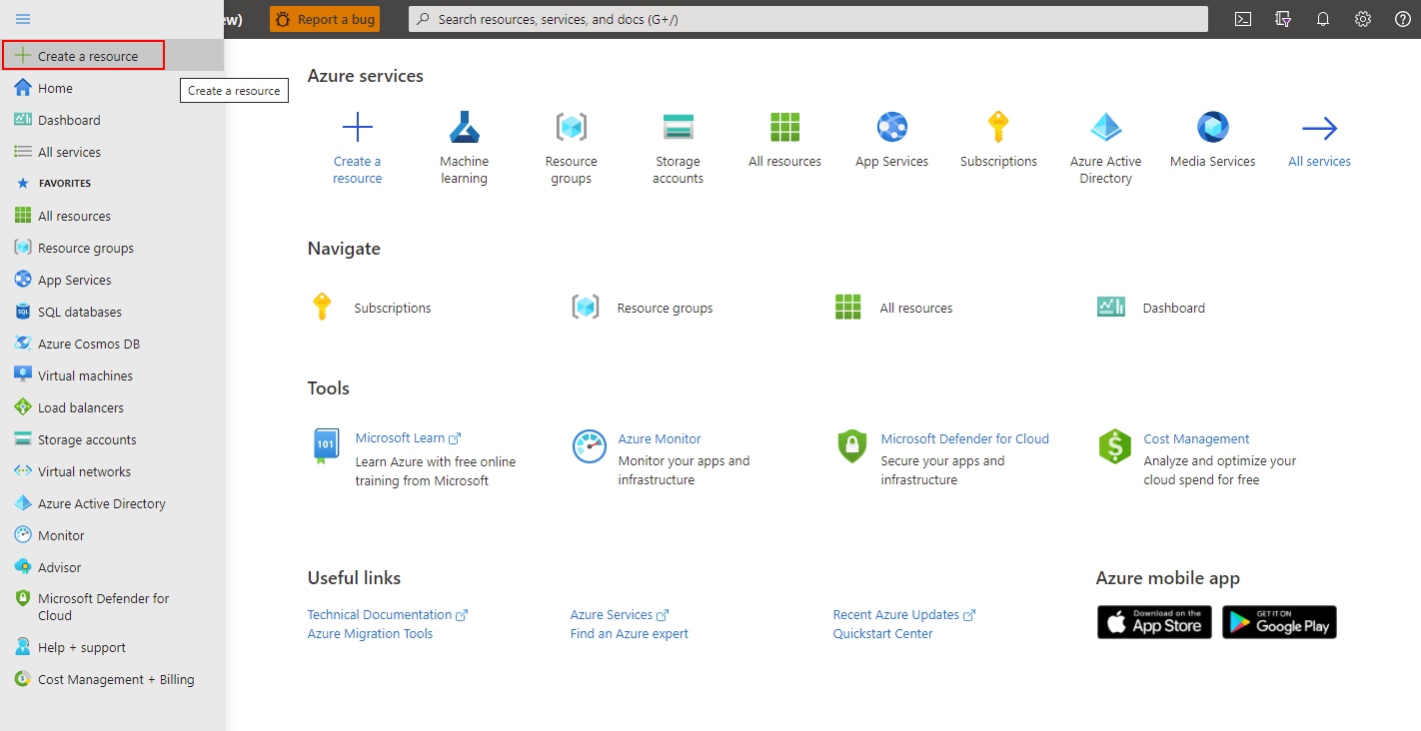The height and width of the screenshot is (731, 1421).
Task: Open Technical Documentation link
Action: point(388,615)
